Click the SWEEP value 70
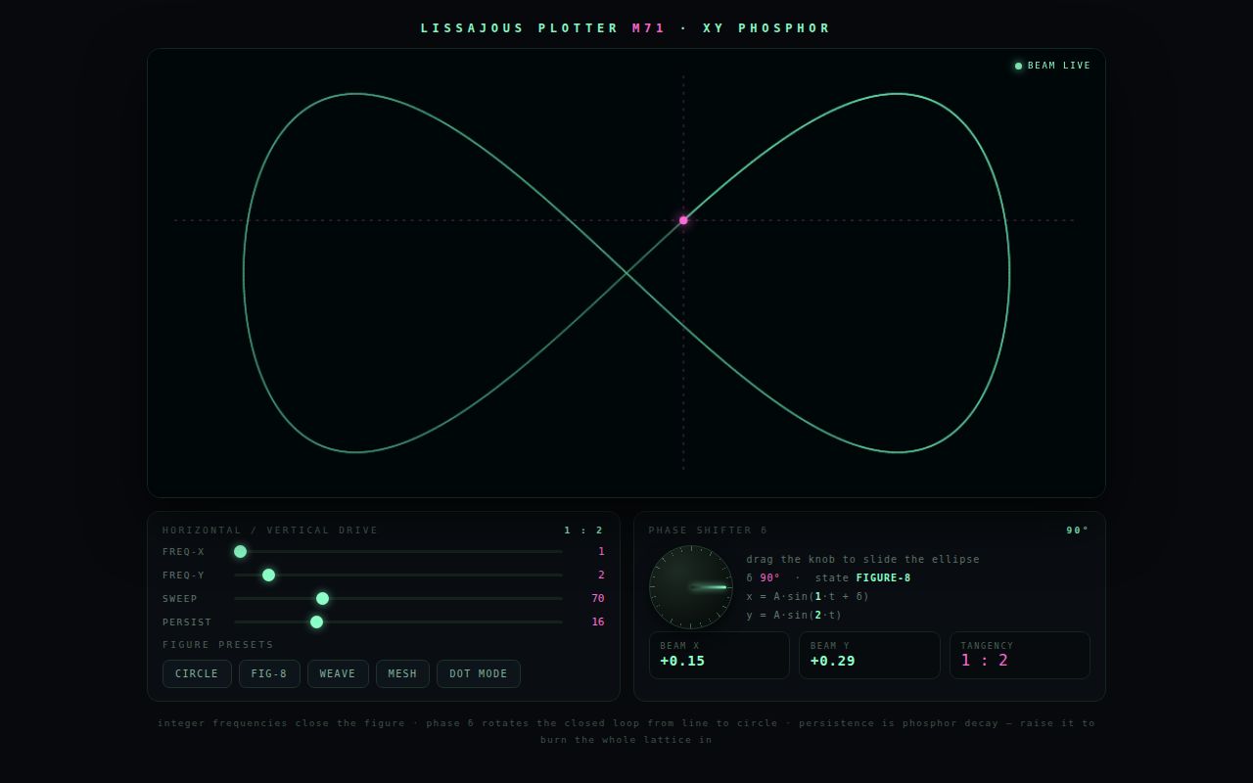The width and height of the screenshot is (1253, 783). coord(598,598)
